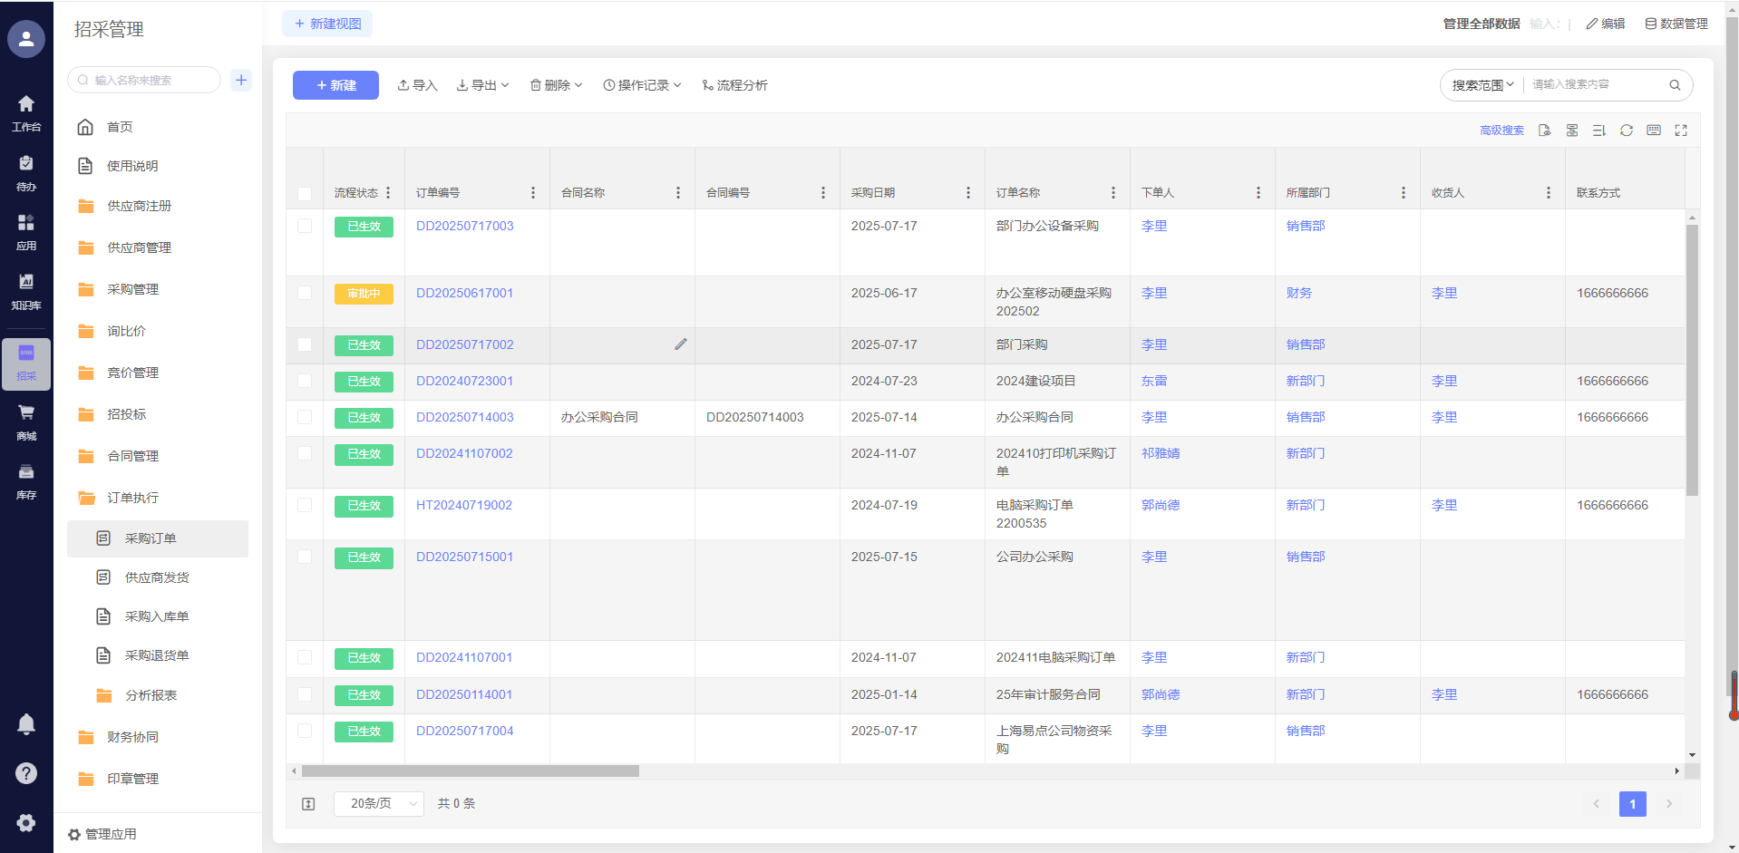The height and width of the screenshot is (853, 1739).
Task: Click the refresh icon above the table
Action: (x=1626, y=131)
